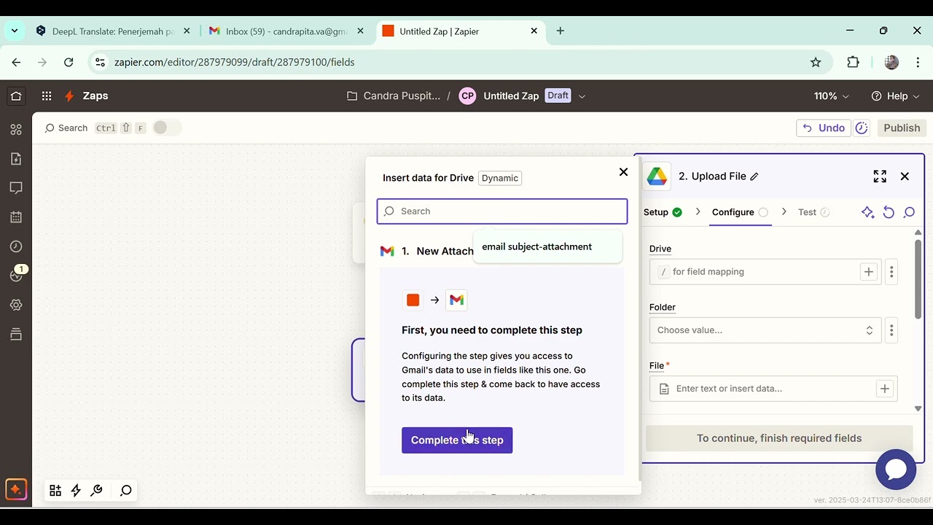Focus the Insert data Search field

(502, 211)
